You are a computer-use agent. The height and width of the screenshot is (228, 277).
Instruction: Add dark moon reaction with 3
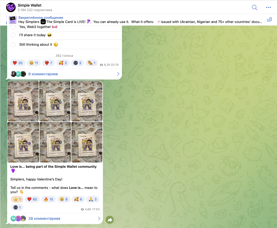77,63
